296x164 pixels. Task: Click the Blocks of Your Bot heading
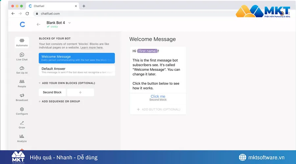55,38
